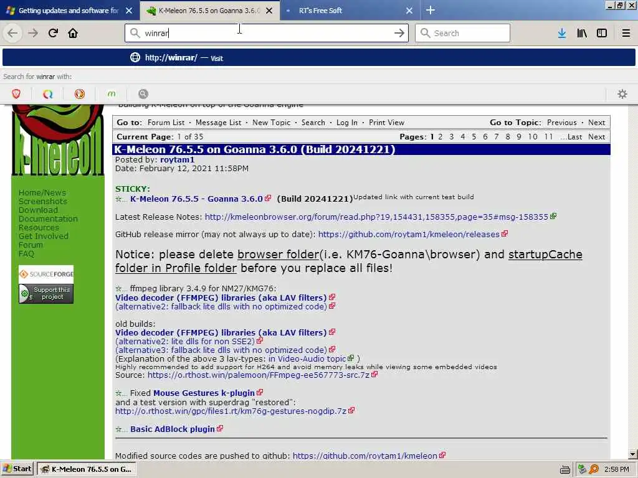Jump to page 11 of the thread
This screenshot has width=638, height=478.
coord(549,136)
